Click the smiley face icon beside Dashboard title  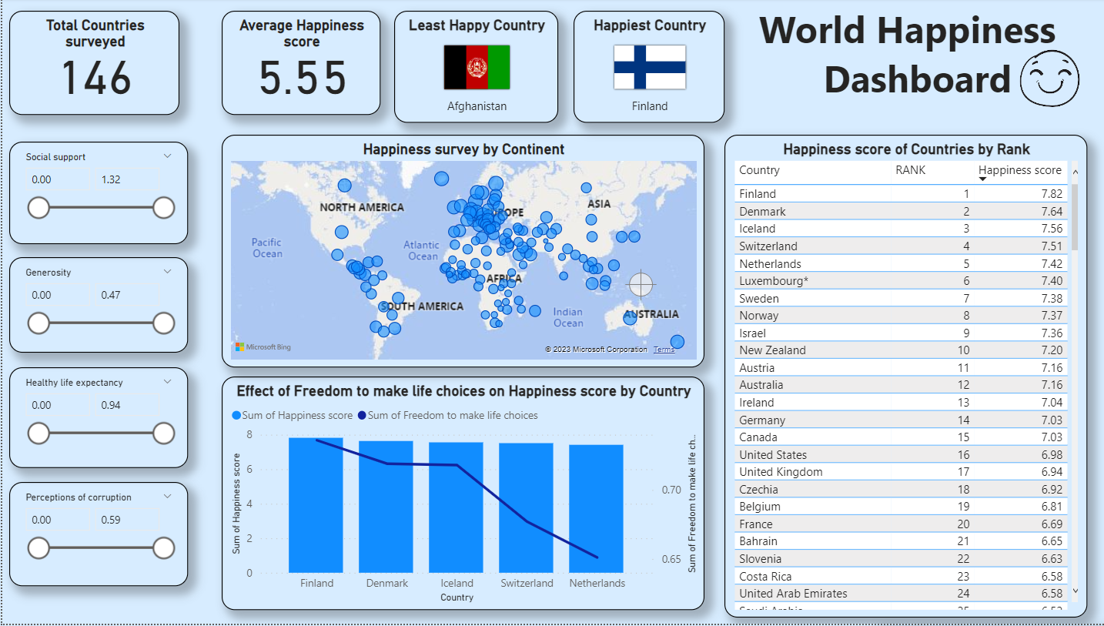pos(1049,78)
